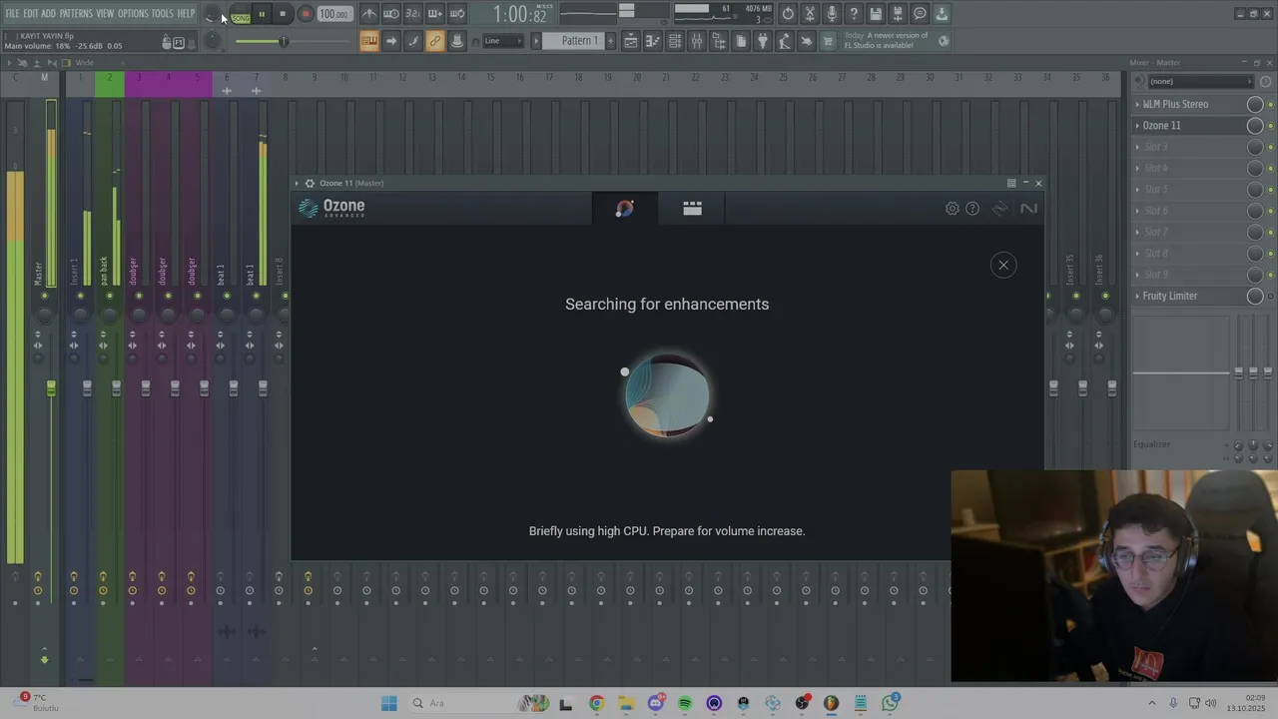Select the Ozone Assistant tab icon
1278x719 pixels.
pos(625,209)
